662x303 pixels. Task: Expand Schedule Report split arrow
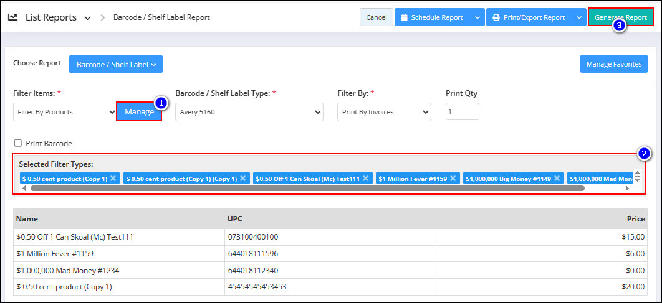(x=477, y=17)
